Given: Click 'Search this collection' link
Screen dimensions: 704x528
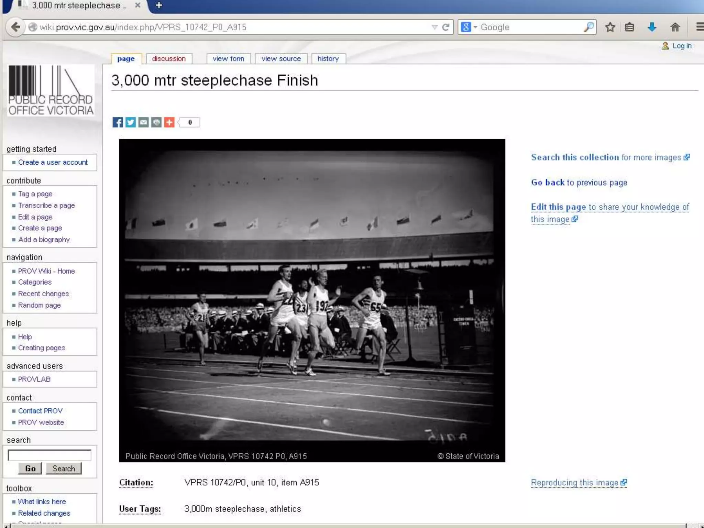Looking at the screenshot, I should click(x=610, y=157).
